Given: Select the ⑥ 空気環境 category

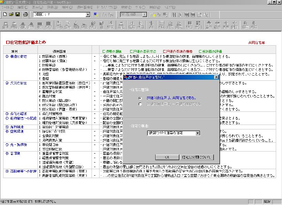Looking at the screenshot, I should tap(14, 131).
